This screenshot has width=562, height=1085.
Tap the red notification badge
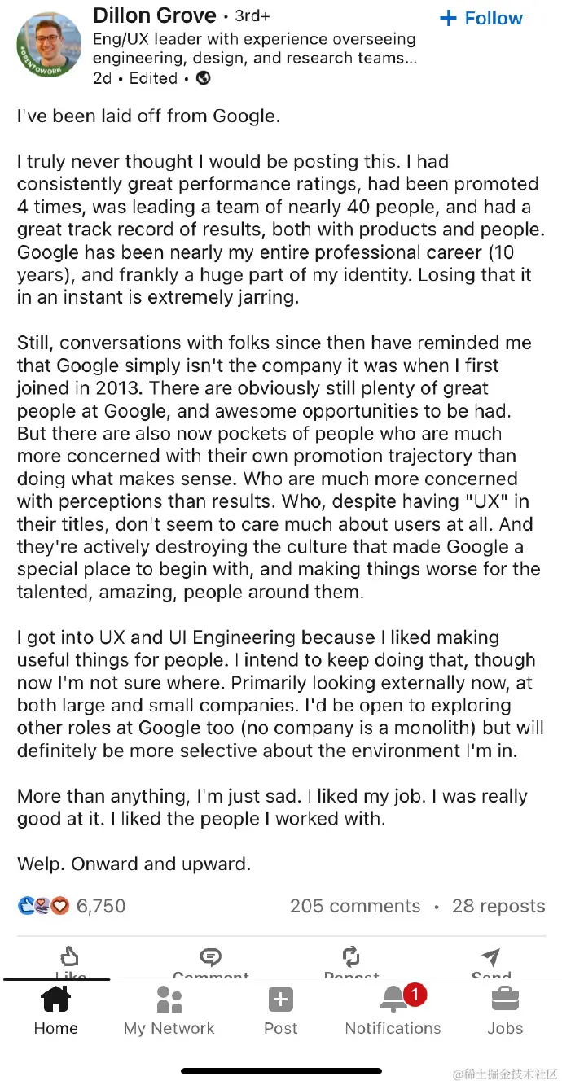(x=415, y=994)
